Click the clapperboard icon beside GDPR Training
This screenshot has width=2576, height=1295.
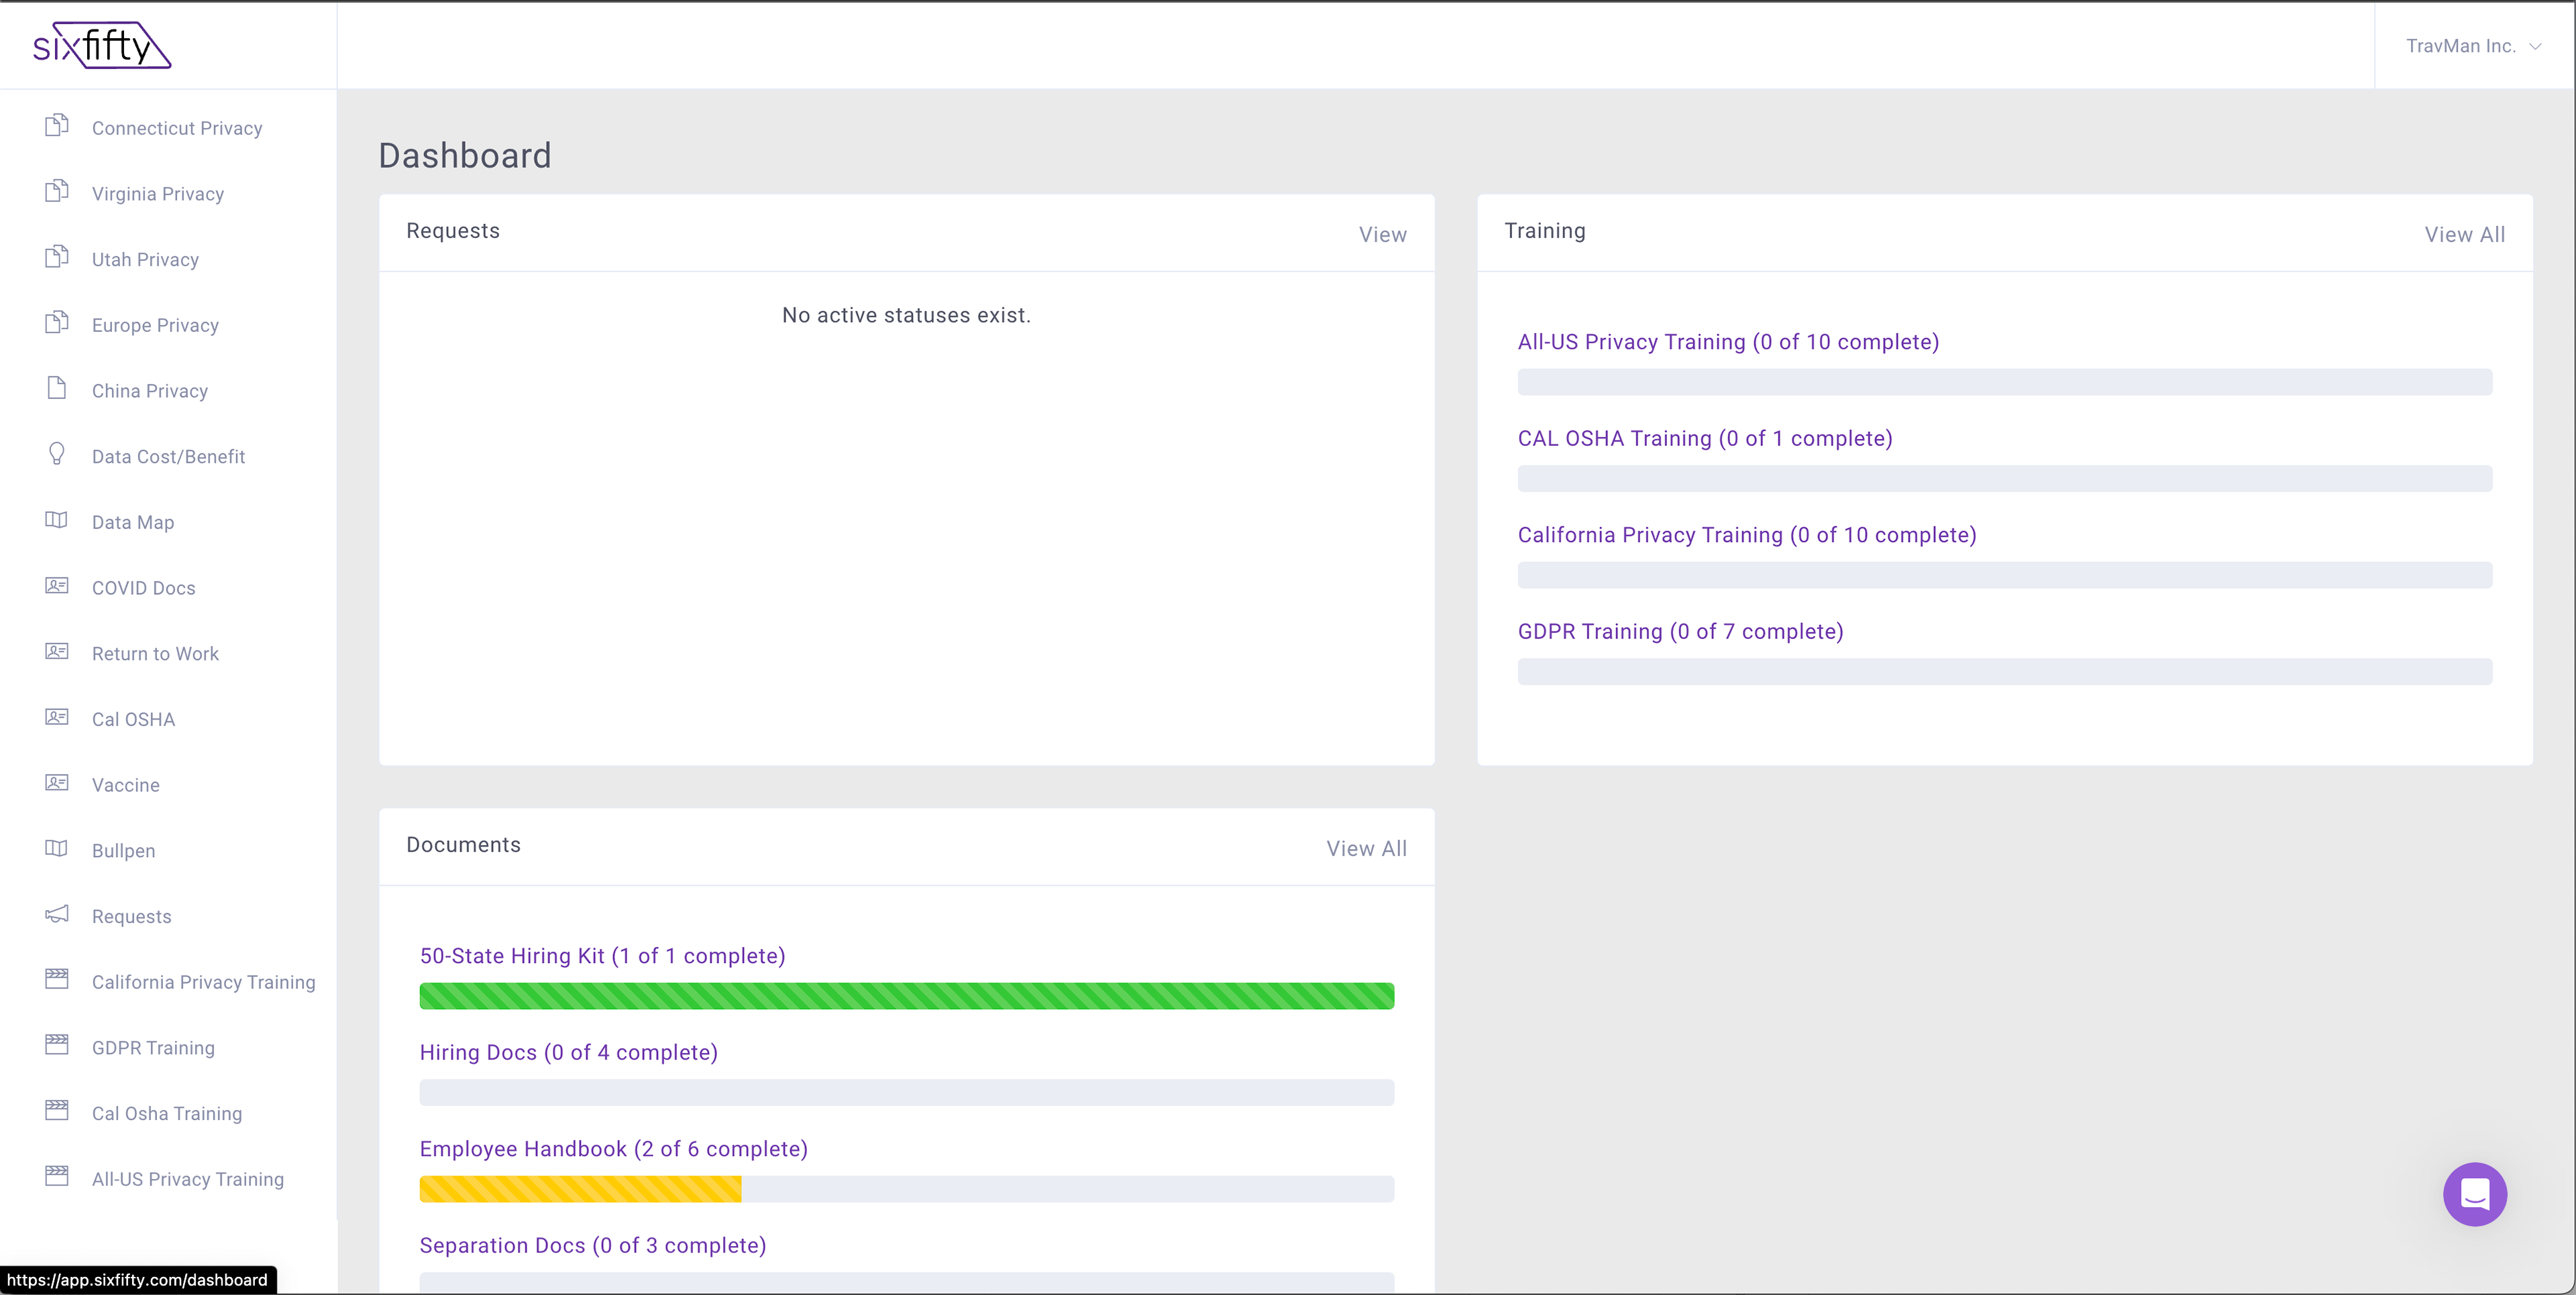tap(57, 1046)
